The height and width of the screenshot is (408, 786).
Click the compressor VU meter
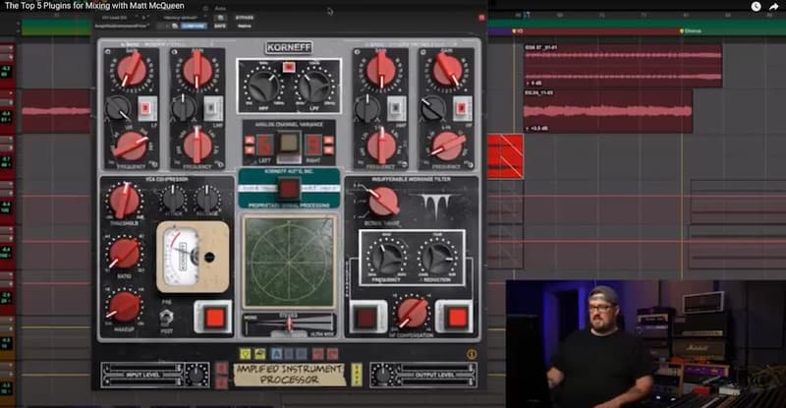coord(193,257)
